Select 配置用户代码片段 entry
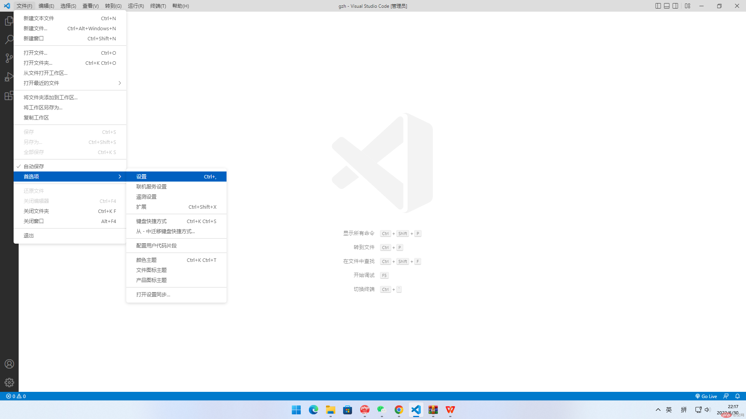This screenshot has width=746, height=419. 176,246
